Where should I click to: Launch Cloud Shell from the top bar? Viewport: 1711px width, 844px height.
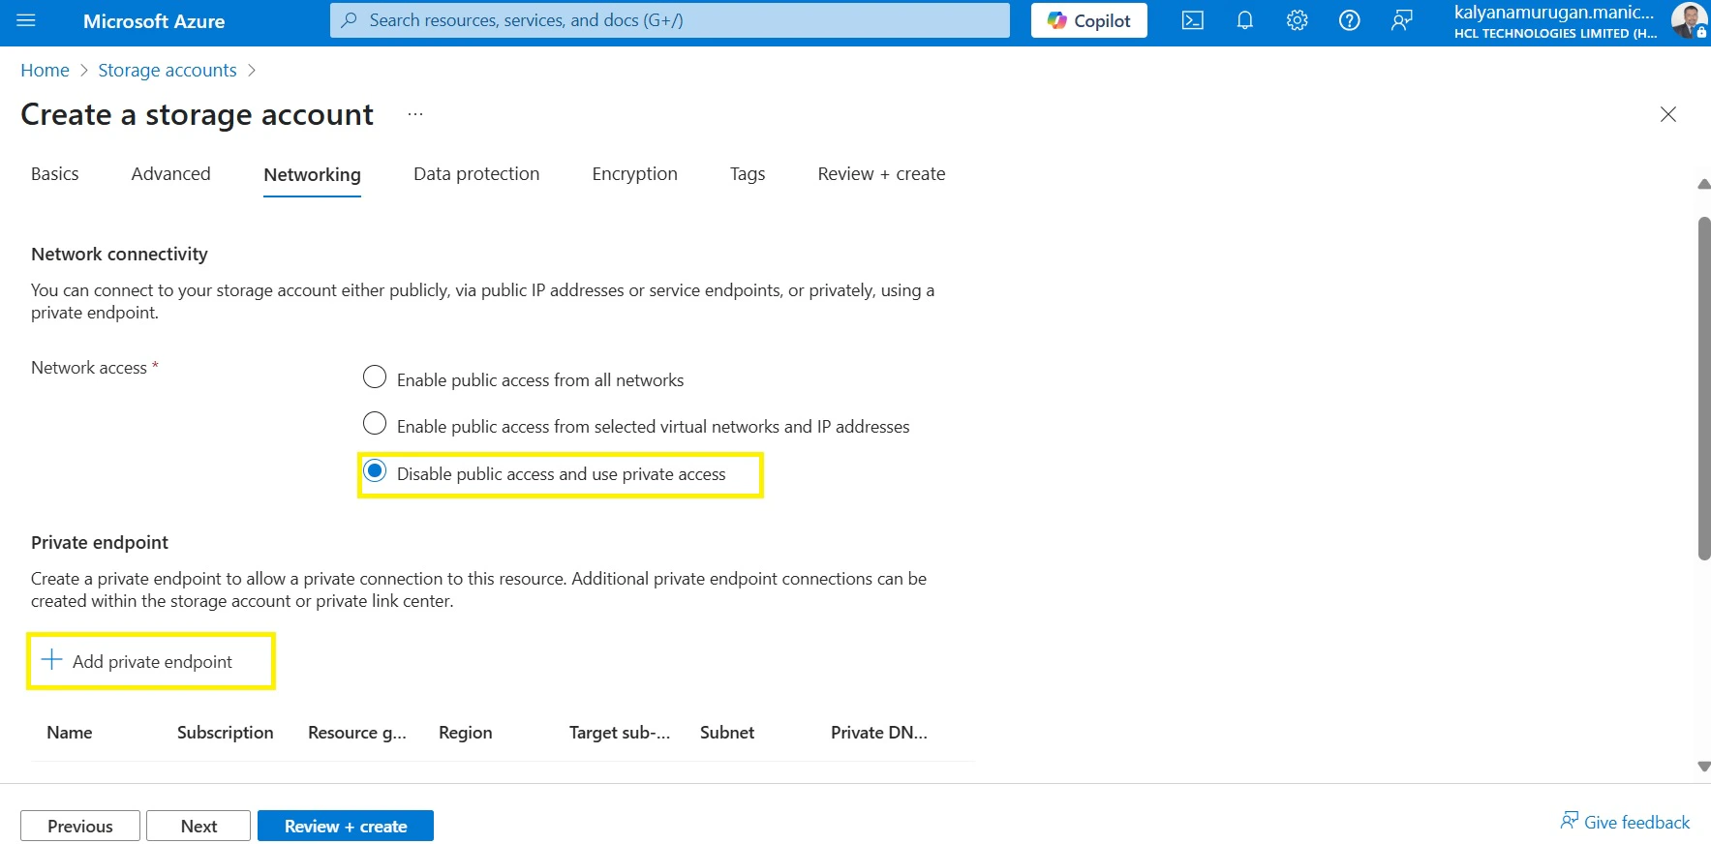1193,20
